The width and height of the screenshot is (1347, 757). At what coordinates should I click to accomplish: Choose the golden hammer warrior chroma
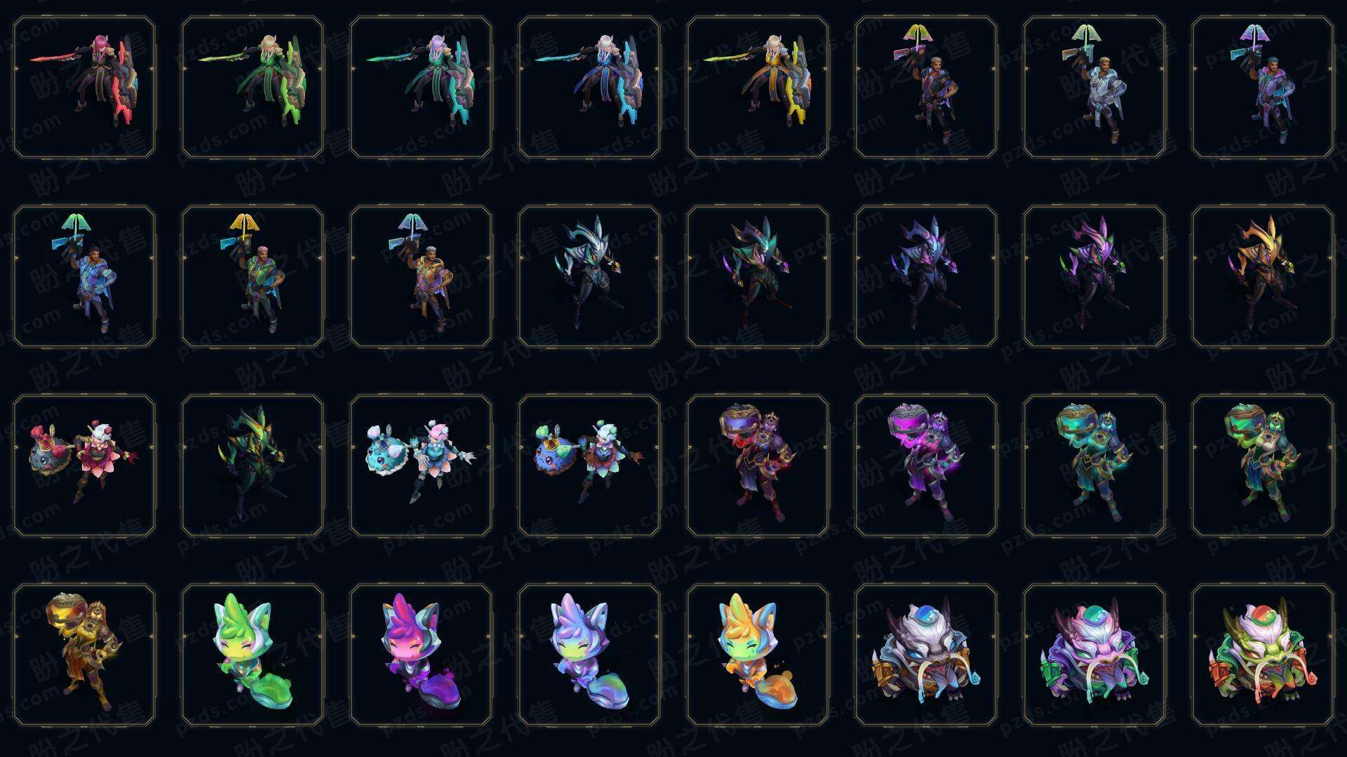pyautogui.click(x=84, y=655)
